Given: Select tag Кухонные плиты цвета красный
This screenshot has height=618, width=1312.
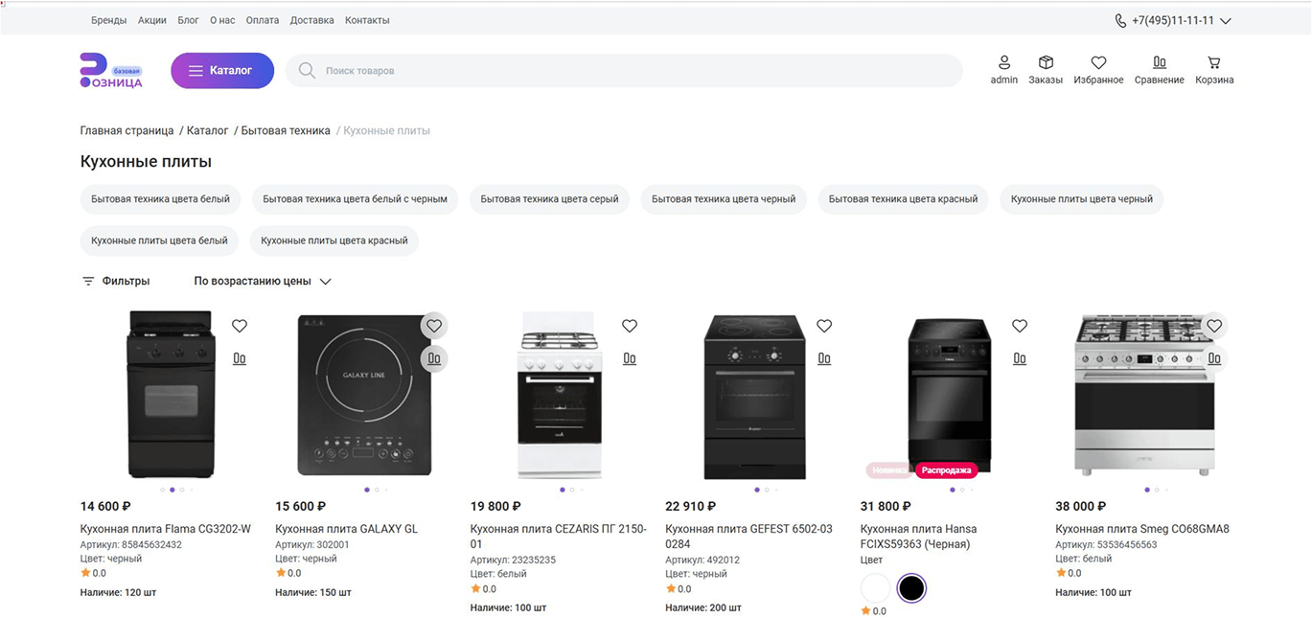Looking at the screenshot, I should tap(334, 240).
